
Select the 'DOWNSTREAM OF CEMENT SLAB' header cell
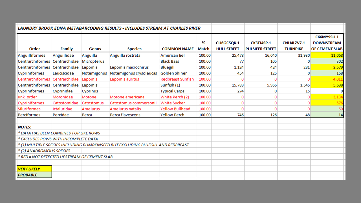[327, 43]
